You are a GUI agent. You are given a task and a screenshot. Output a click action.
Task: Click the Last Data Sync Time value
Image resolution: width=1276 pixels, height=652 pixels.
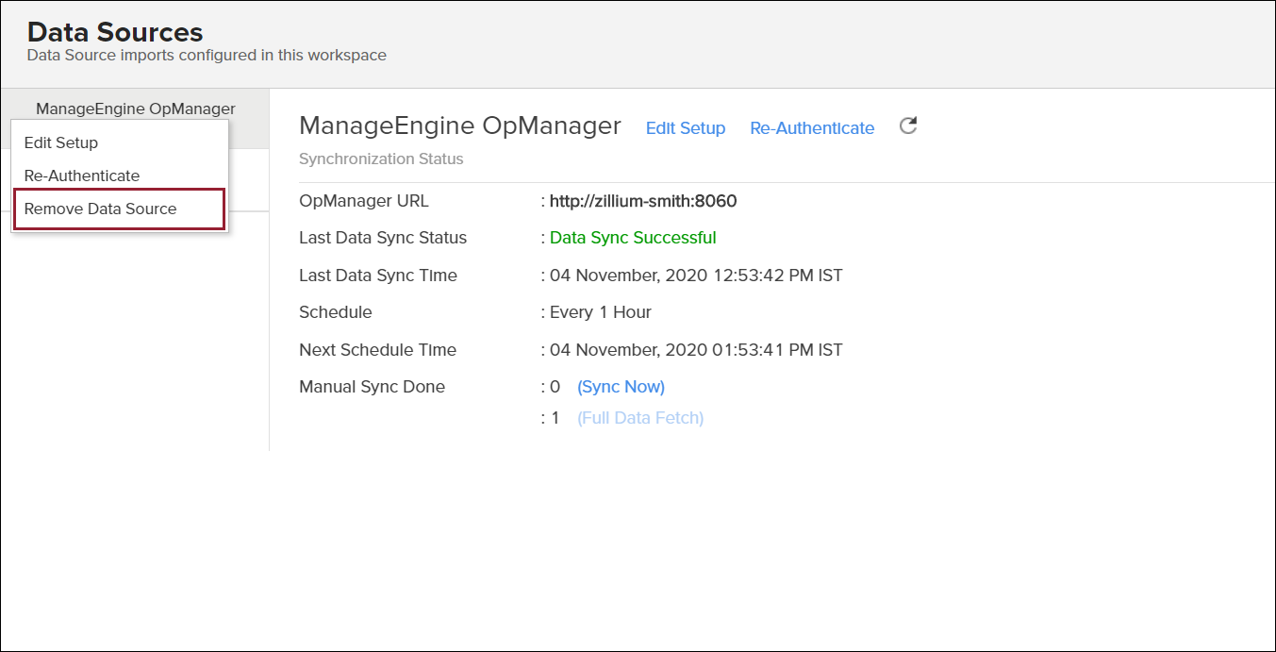(x=696, y=276)
